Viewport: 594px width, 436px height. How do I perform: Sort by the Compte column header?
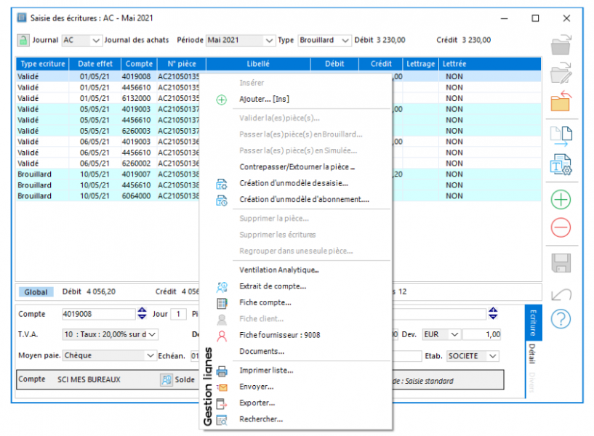pyautogui.click(x=139, y=64)
